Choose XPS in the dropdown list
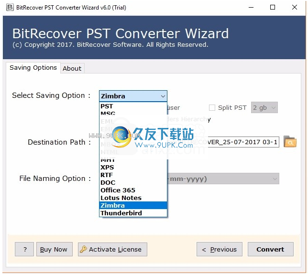The image size is (308, 274). click(133, 168)
